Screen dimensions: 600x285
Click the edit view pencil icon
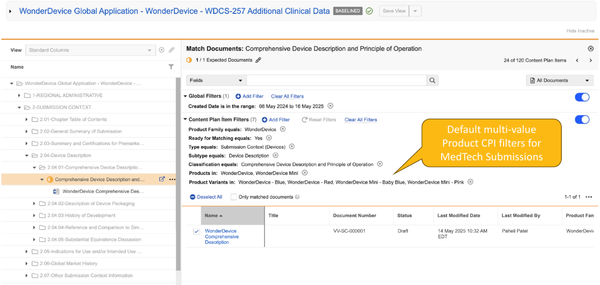tap(172, 50)
